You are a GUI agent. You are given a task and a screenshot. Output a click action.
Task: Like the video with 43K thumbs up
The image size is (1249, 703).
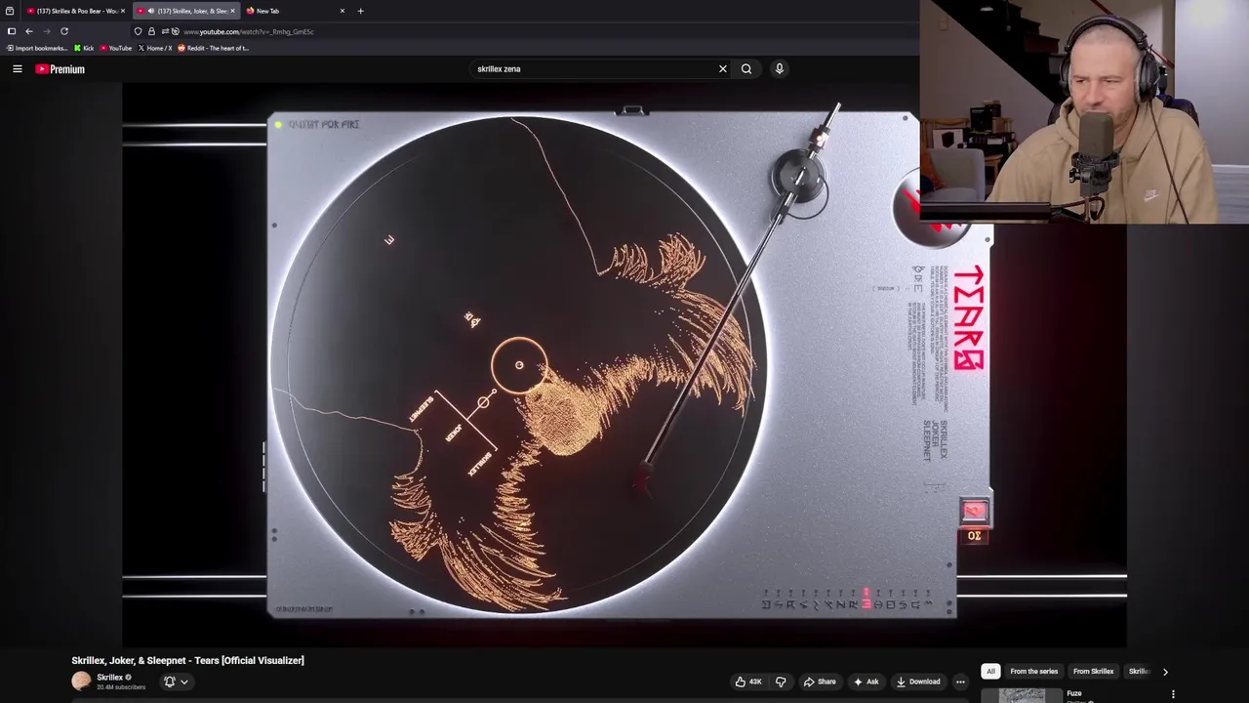point(748,682)
